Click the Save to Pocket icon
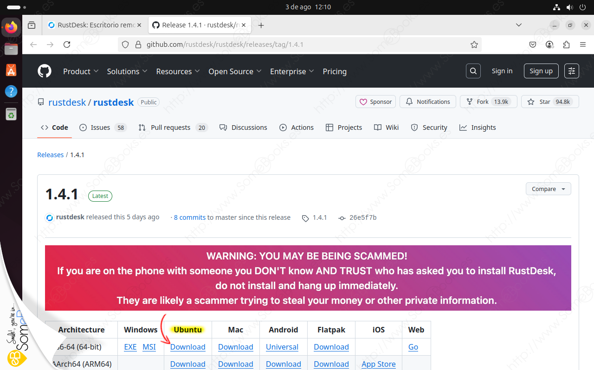 533,45
